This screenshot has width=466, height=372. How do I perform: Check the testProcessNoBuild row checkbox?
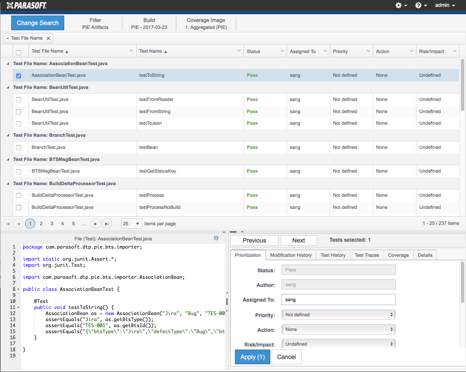tap(19, 208)
